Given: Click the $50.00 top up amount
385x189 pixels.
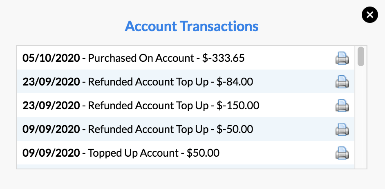Looking at the screenshot, I should [x=203, y=153].
